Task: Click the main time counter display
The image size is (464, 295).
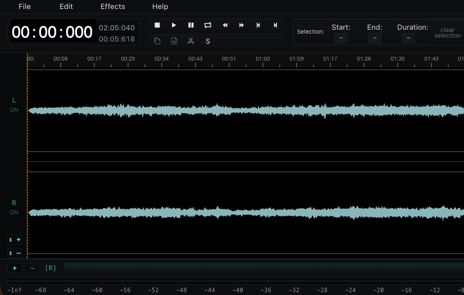Action: [x=52, y=32]
